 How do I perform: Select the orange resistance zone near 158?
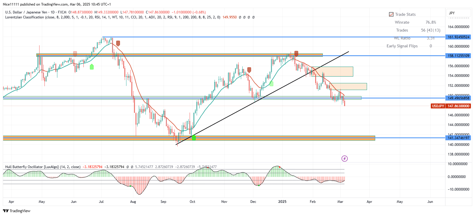[179, 55]
